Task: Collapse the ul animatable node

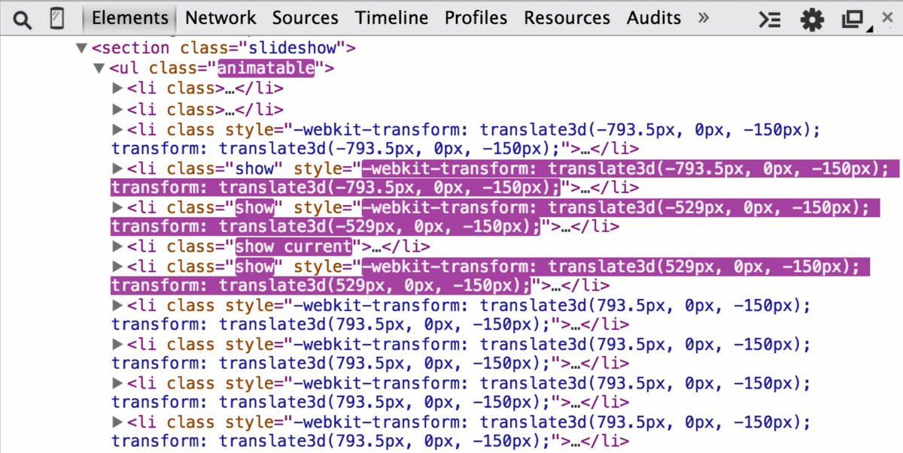Action: (98, 68)
